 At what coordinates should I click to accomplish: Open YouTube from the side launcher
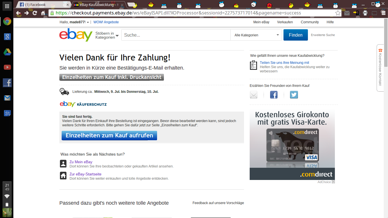click(7, 67)
